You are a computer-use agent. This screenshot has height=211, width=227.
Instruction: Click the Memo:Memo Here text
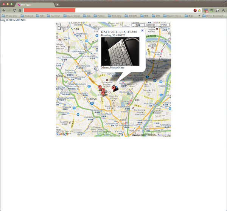tap(113, 67)
